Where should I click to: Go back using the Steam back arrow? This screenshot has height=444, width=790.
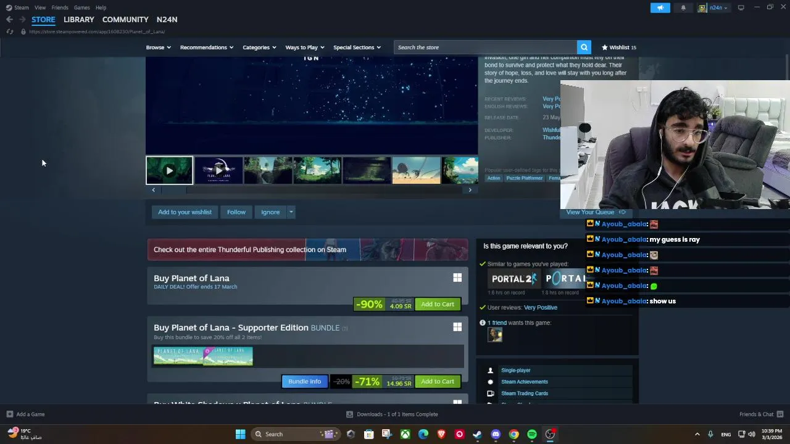tap(9, 20)
